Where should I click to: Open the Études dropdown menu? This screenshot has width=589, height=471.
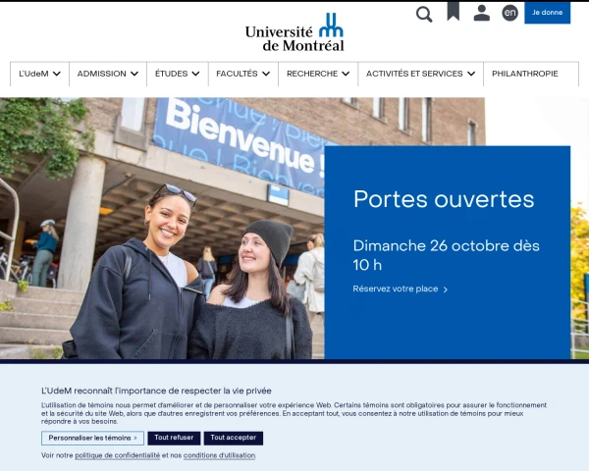(178, 74)
